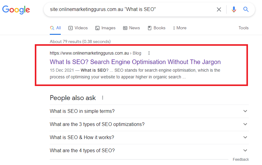Expand 'What is SEO & How it works?'
Image resolution: width=262 pixels, height=165 pixels.
coord(149,138)
